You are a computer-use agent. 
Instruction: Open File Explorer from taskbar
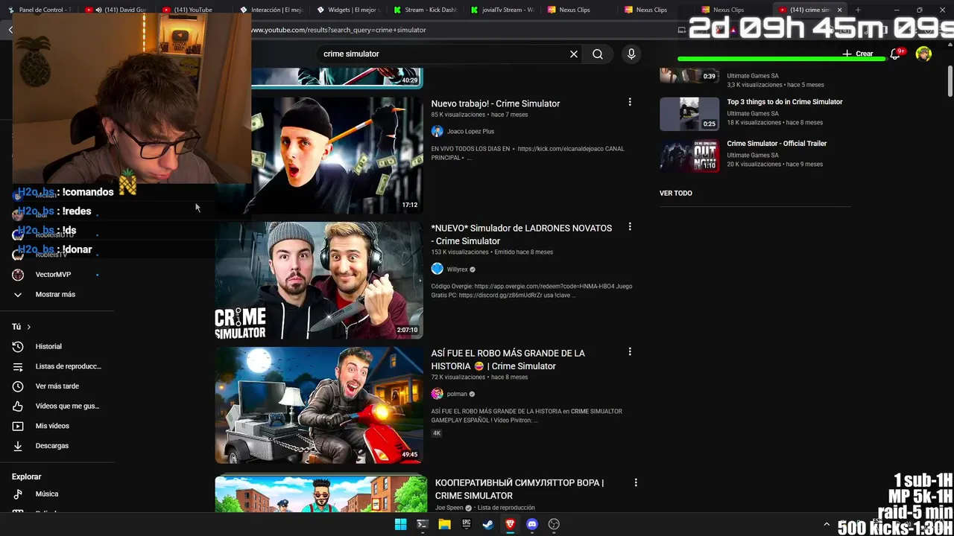(444, 524)
